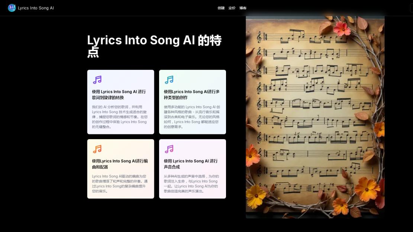The height and width of the screenshot is (232, 413).
Task: Click the description starting Lyrics Into Song AI驱动的编曲
Action: pyautogui.click(x=120, y=184)
